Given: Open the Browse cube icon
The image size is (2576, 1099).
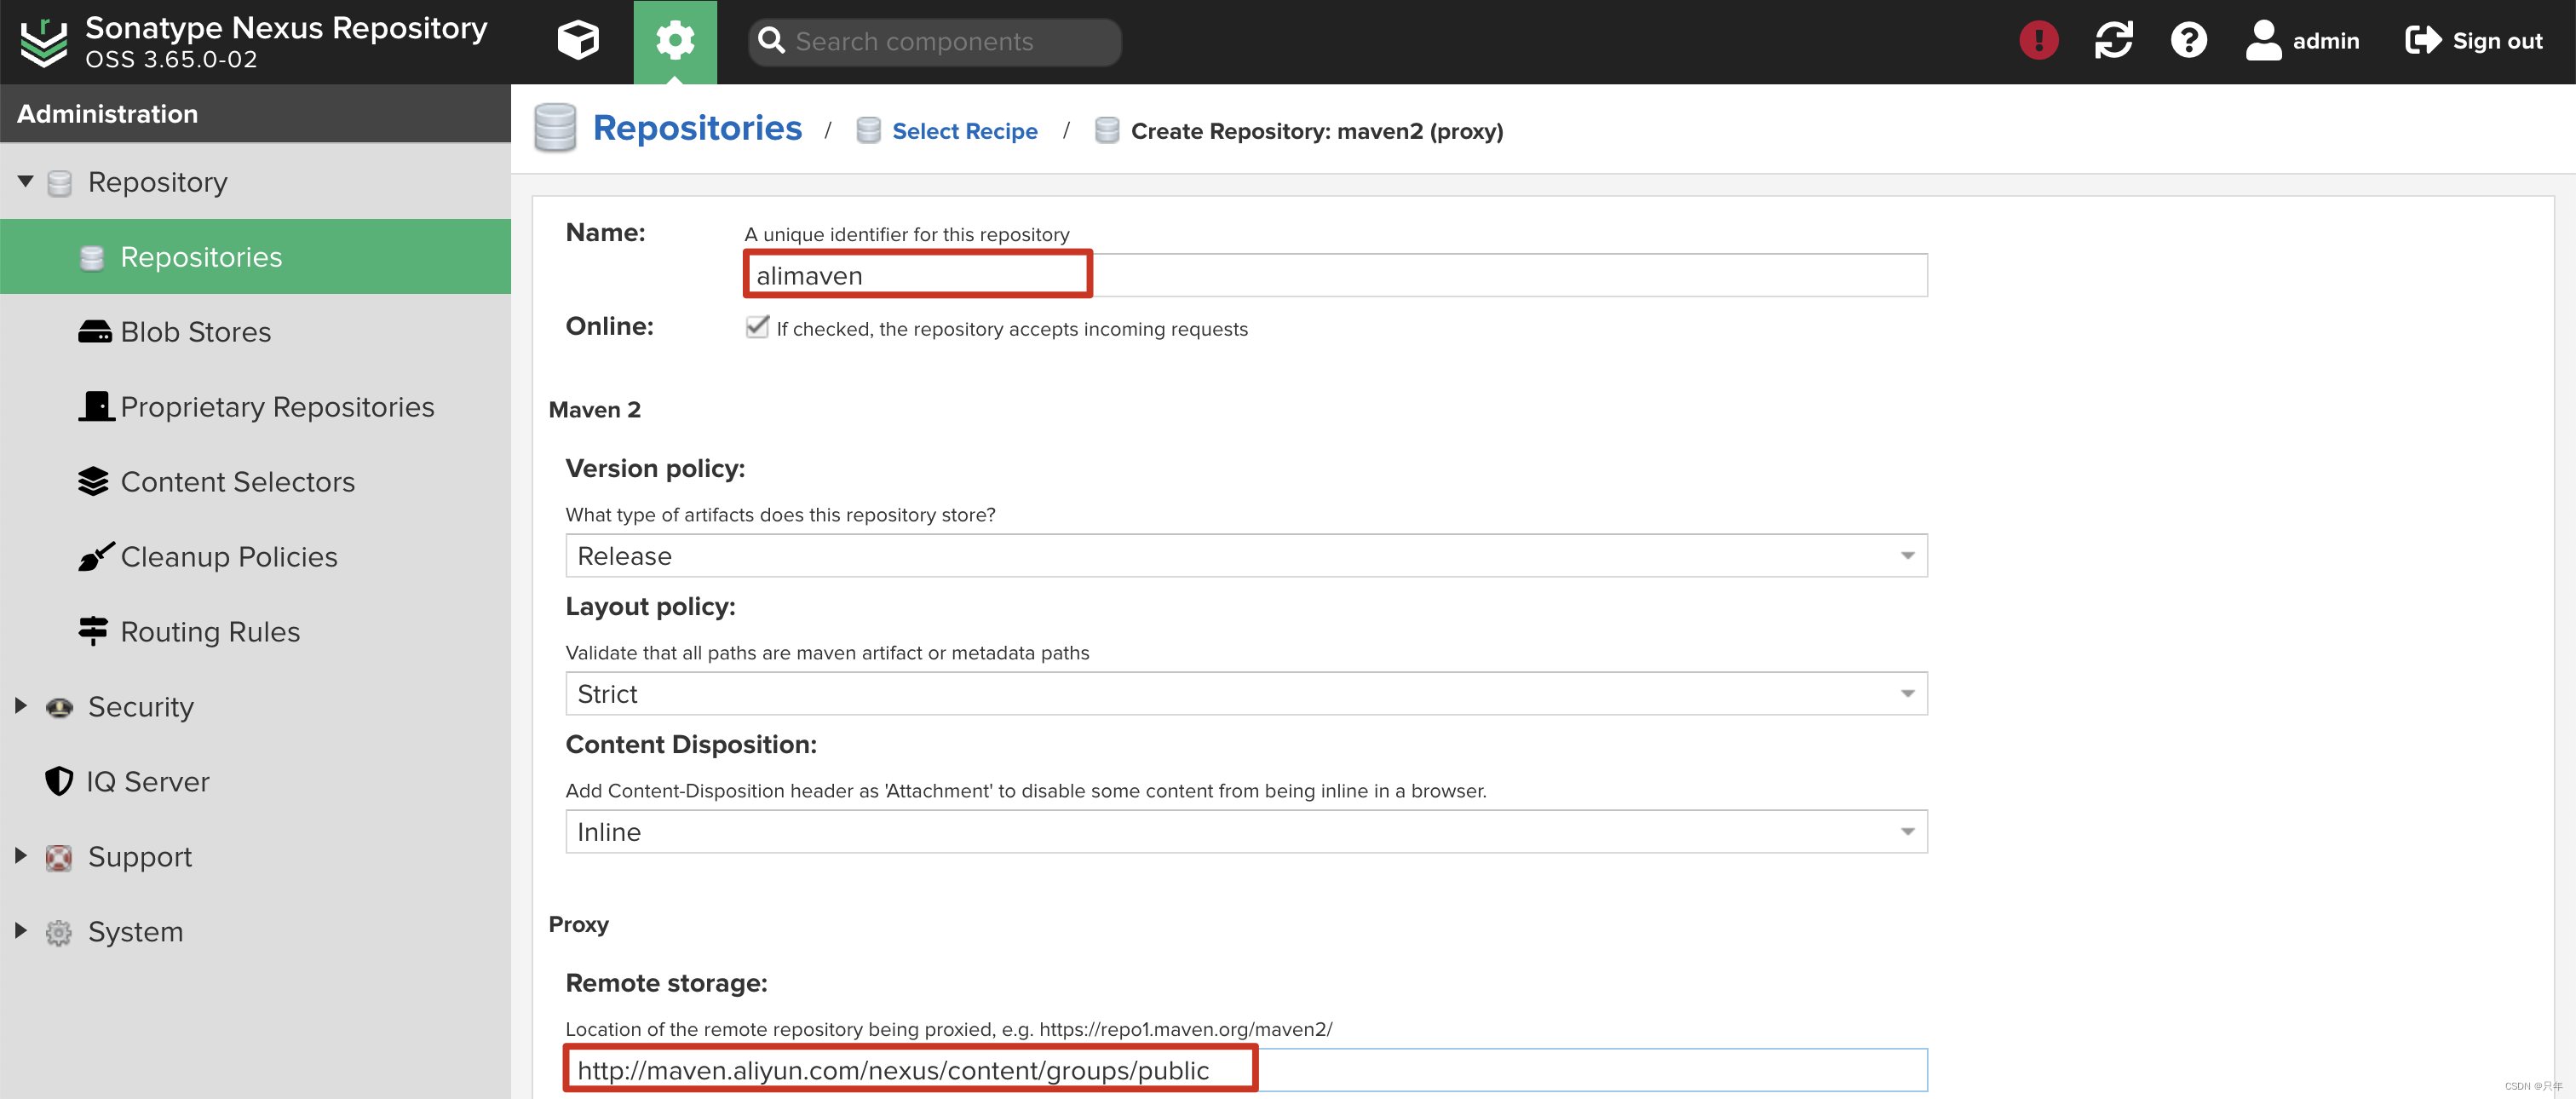Looking at the screenshot, I should pyautogui.click(x=578, y=41).
